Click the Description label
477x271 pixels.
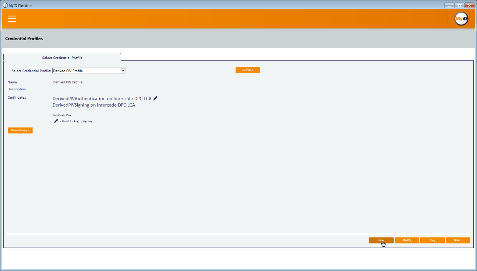tap(17, 89)
